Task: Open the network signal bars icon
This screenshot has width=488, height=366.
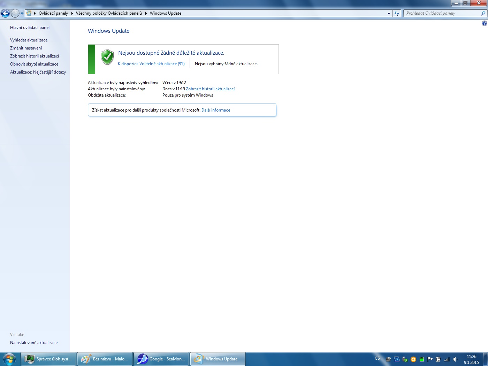Action: pos(447,359)
